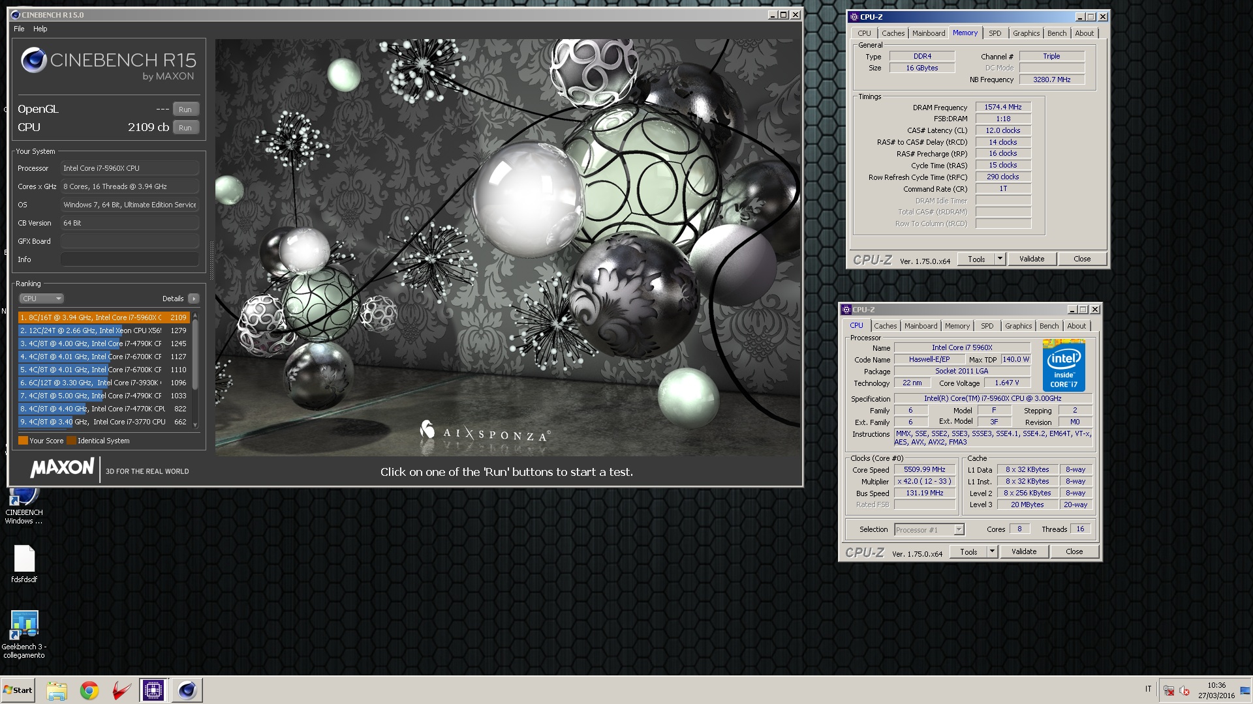This screenshot has height=704, width=1253.
Task: Open Mainboard tab in lower CPU-Z window
Action: 920,326
